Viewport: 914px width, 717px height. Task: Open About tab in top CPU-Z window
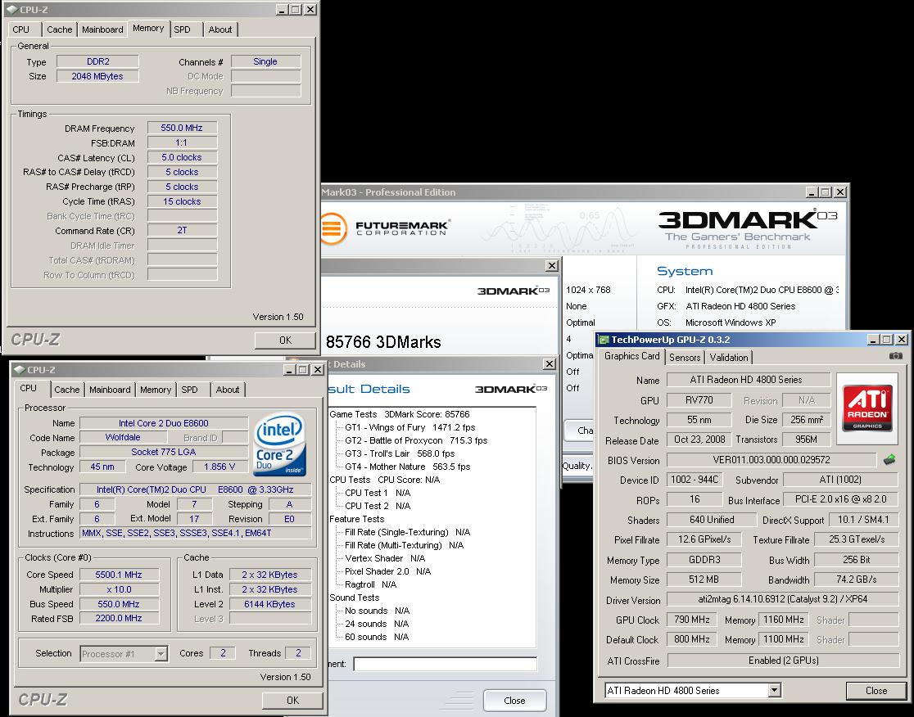[220, 29]
